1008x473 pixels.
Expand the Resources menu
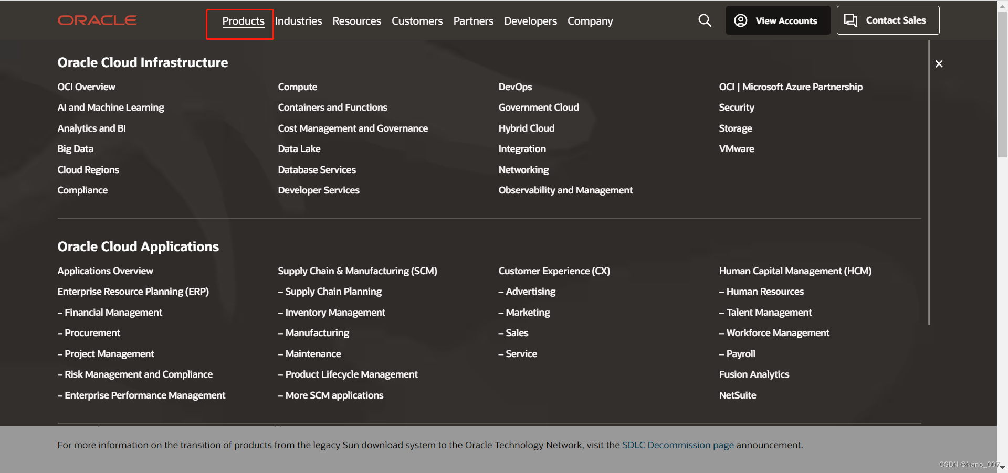pyautogui.click(x=356, y=21)
